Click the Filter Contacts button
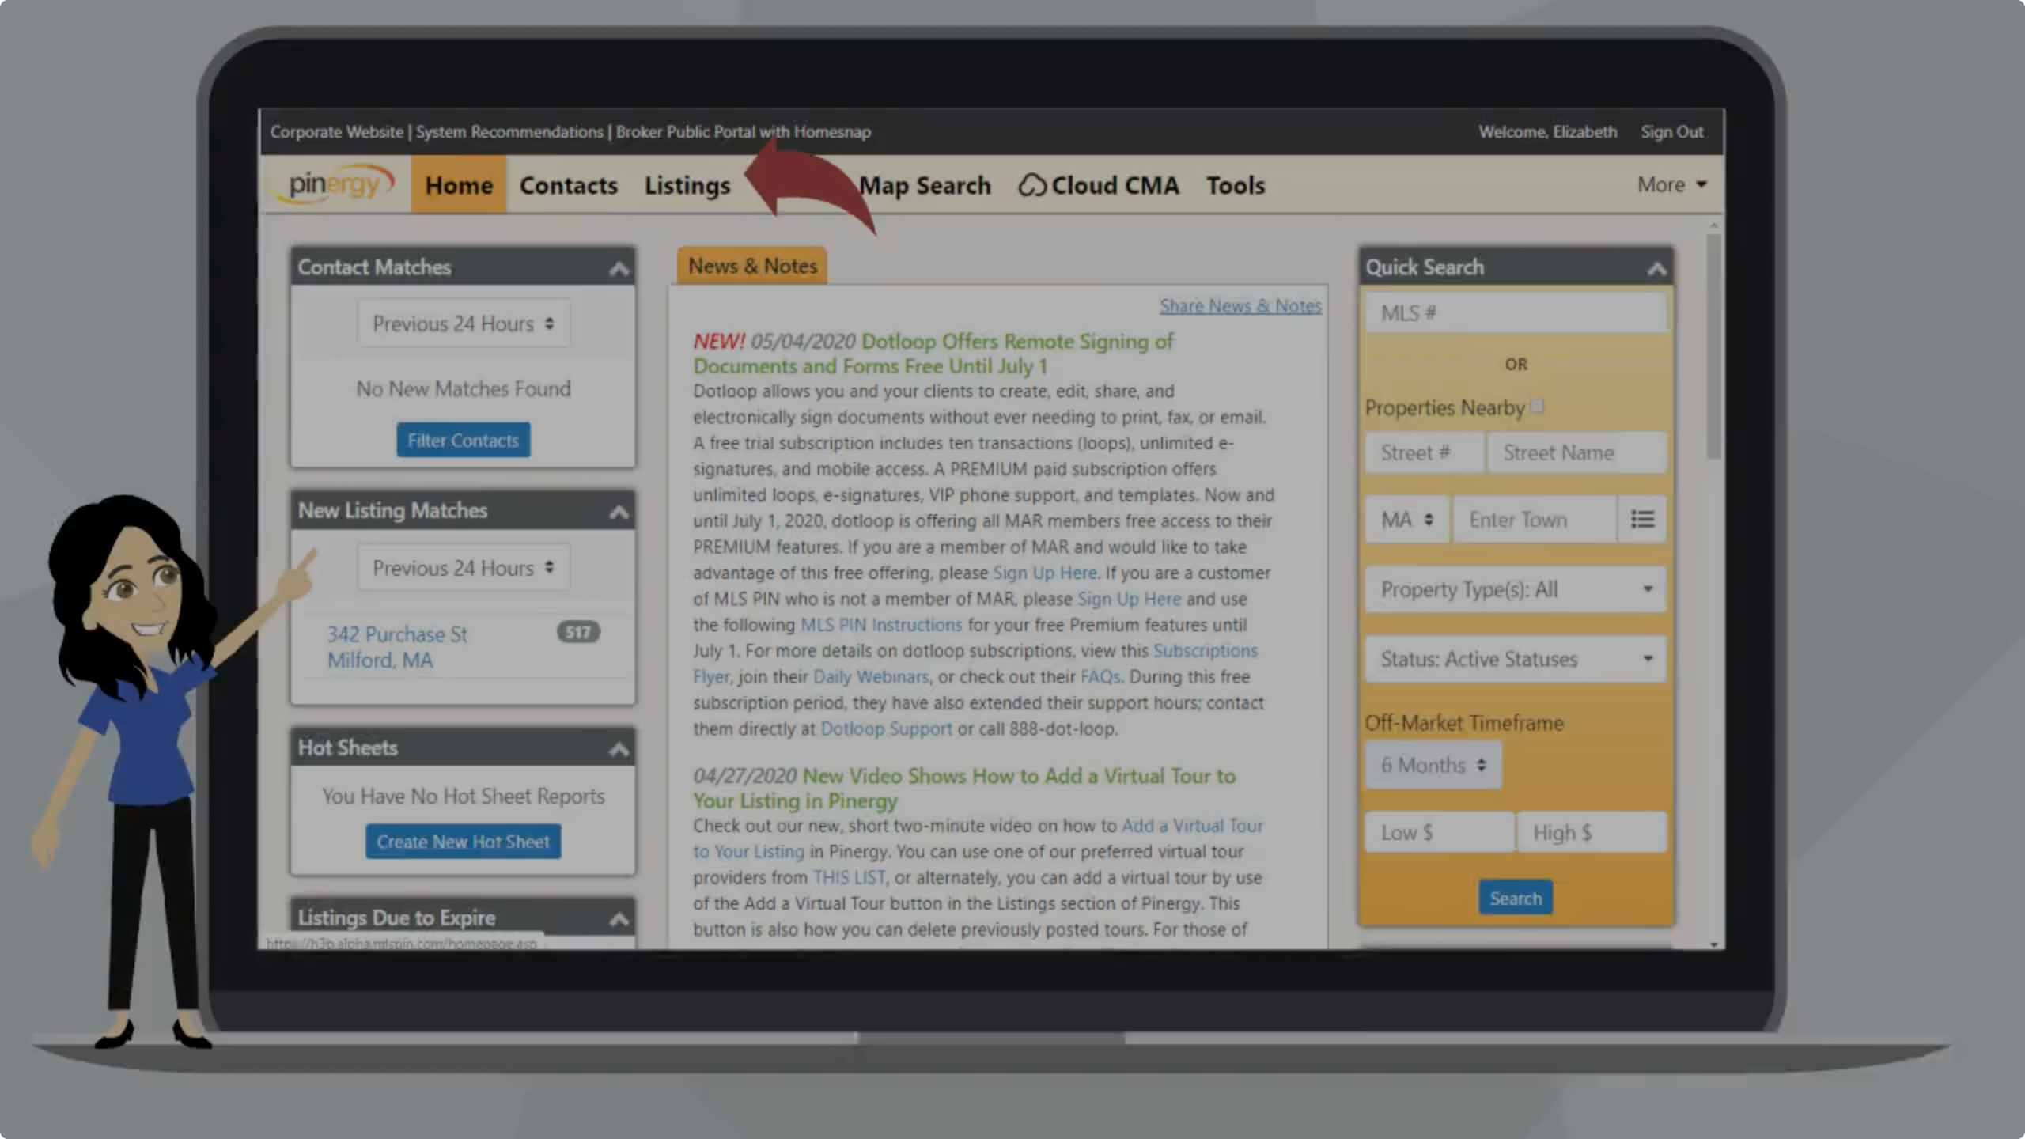 463,440
